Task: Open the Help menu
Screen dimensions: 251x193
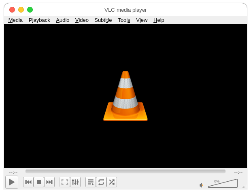Action: tap(159, 20)
